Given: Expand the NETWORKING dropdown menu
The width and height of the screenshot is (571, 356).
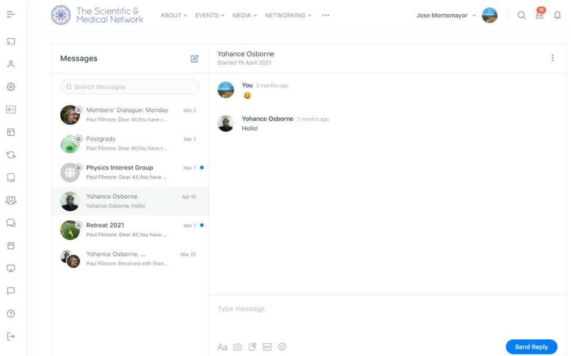Looking at the screenshot, I should (288, 15).
